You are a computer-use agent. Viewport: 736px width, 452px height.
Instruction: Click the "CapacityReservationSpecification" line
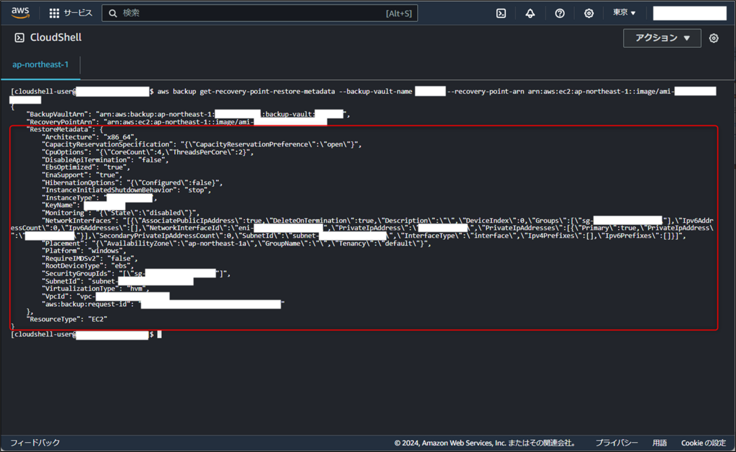(x=202, y=145)
